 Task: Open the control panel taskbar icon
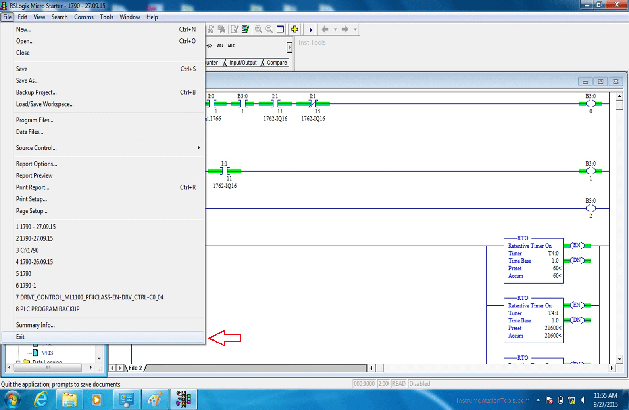[127, 399]
